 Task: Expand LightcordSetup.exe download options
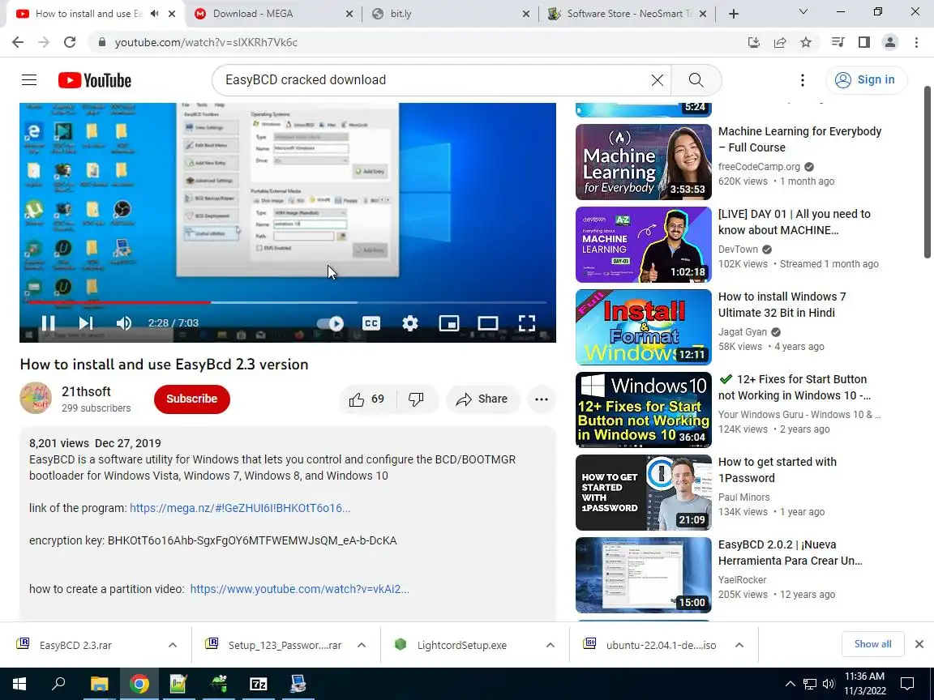[x=550, y=645]
